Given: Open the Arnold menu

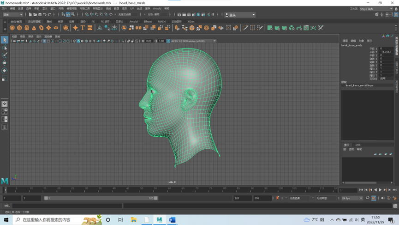Looking at the screenshot, I should pyautogui.click(x=157, y=8).
